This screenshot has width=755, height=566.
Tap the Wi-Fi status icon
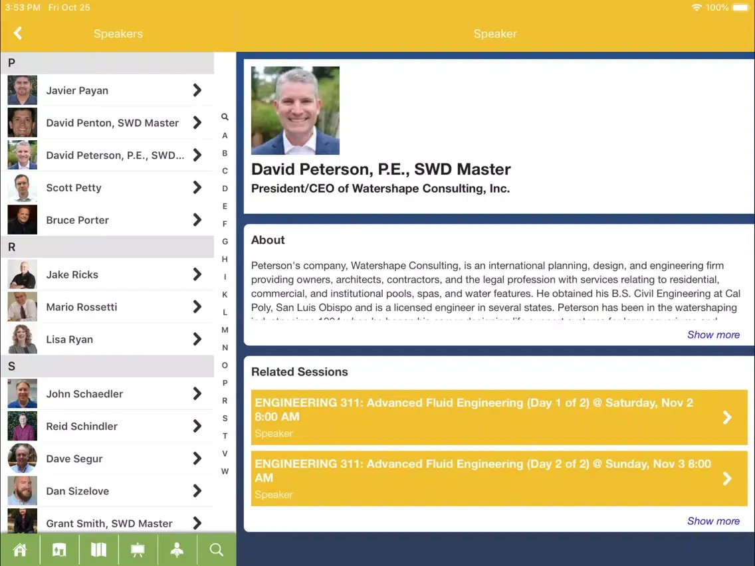[x=697, y=7]
